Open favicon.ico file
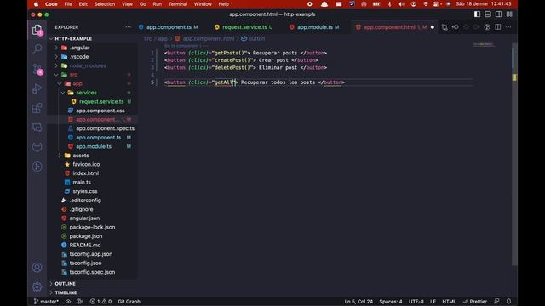The height and width of the screenshot is (306, 545). pos(86,164)
